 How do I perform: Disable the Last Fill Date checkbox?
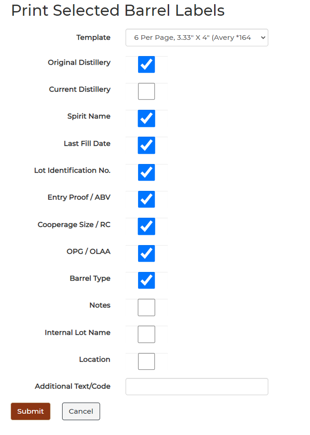click(x=146, y=145)
